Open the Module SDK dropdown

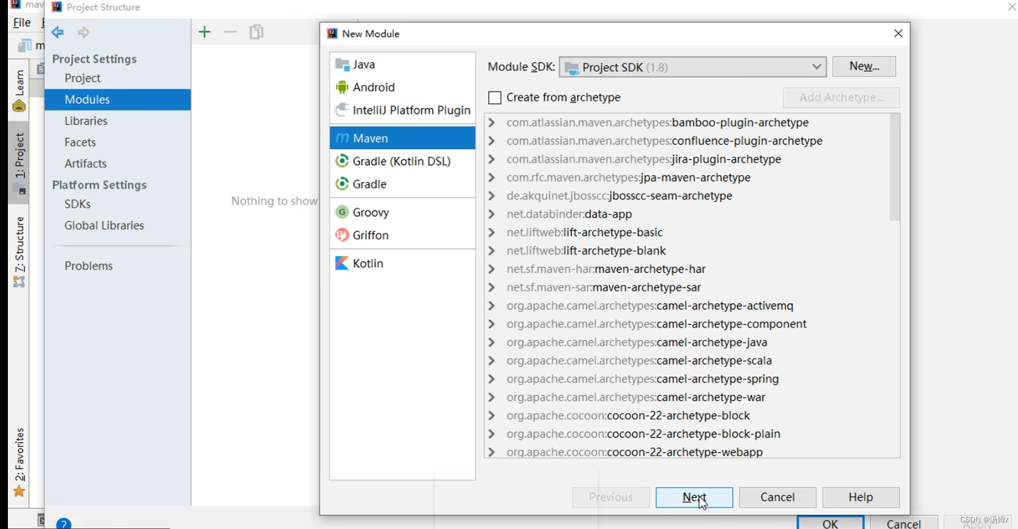693,67
